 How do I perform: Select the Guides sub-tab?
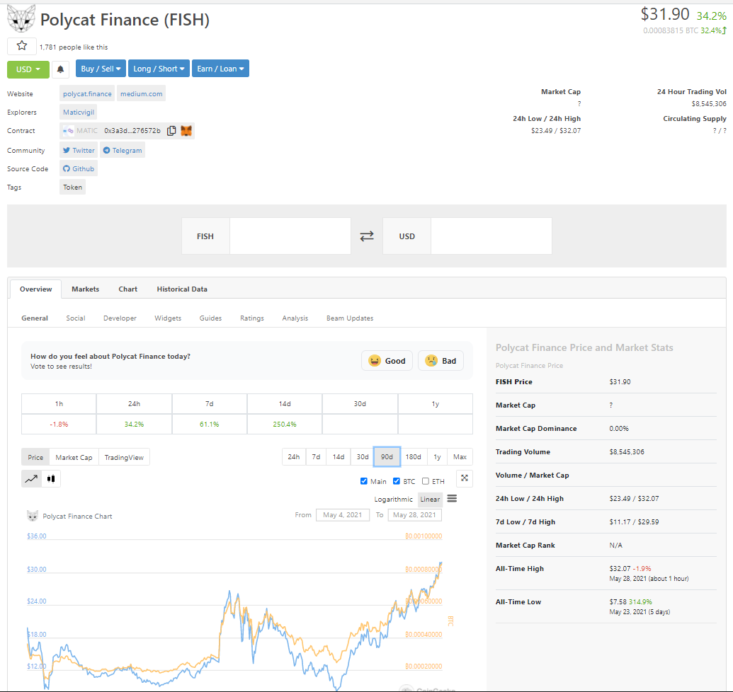click(210, 318)
